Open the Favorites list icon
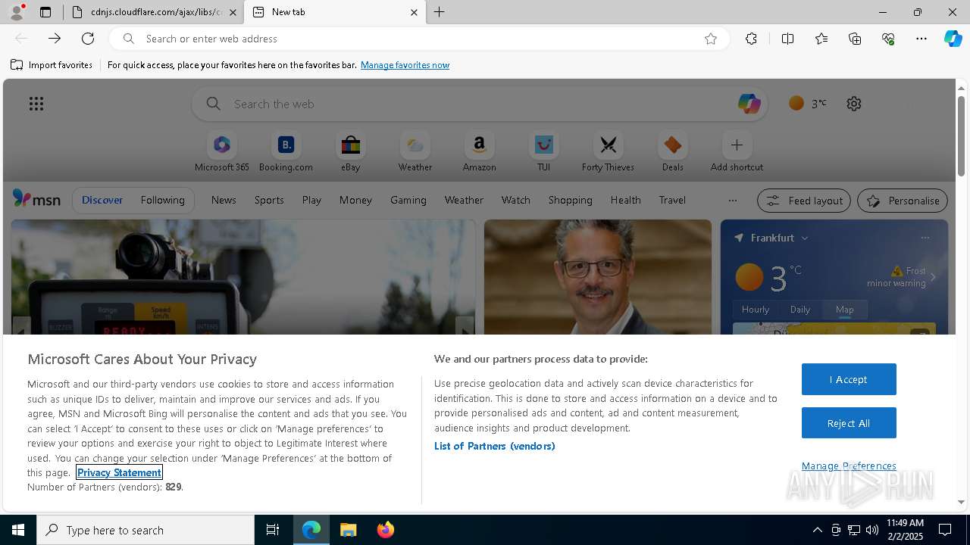 [x=821, y=39]
